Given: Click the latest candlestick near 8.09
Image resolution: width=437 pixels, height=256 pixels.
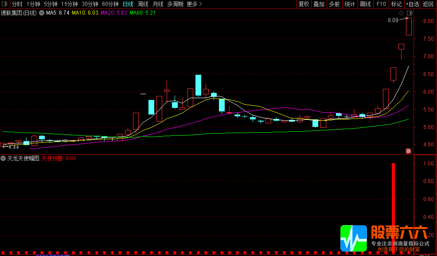Looking at the screenshot, I should click(x=409, y=27).
